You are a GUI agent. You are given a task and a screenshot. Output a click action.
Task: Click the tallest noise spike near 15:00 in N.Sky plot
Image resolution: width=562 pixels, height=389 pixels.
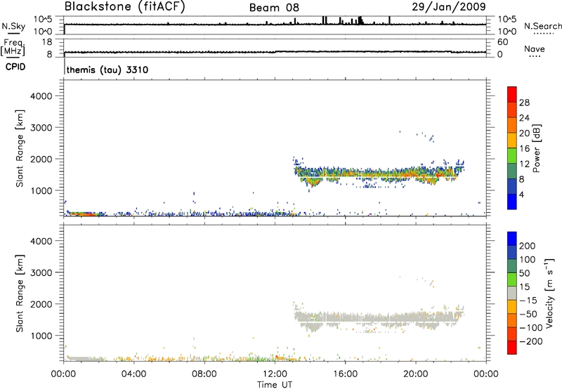point(325,20)
